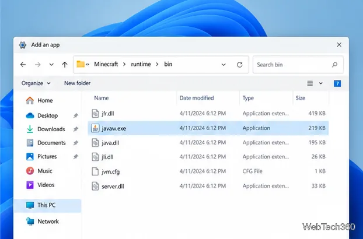The width and height of the screenshot is (363, 239).
Task: Click the CFG File type cell
Action: coord(252,171)
